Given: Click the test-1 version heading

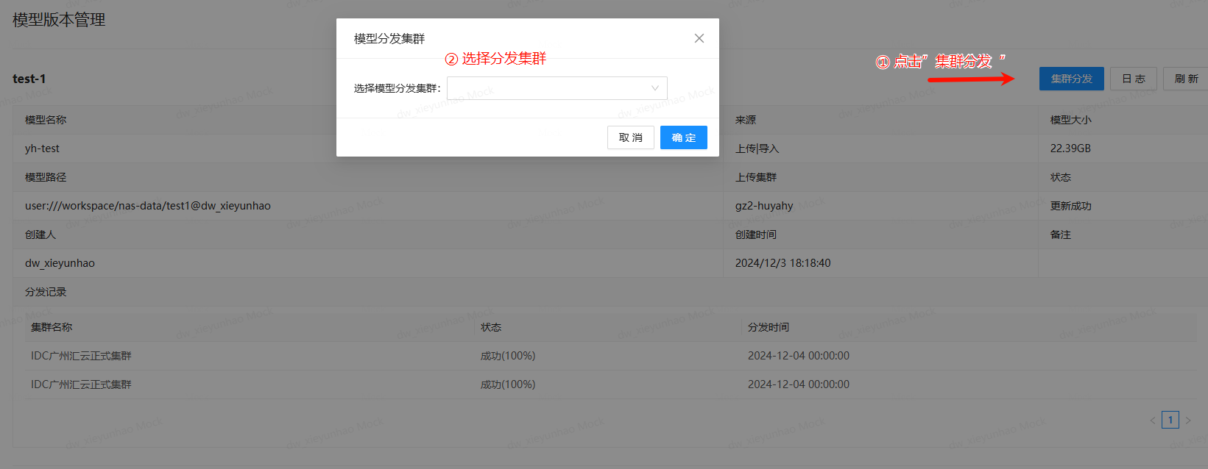Looking at the screenshot, I should click(x=29, y=79).
